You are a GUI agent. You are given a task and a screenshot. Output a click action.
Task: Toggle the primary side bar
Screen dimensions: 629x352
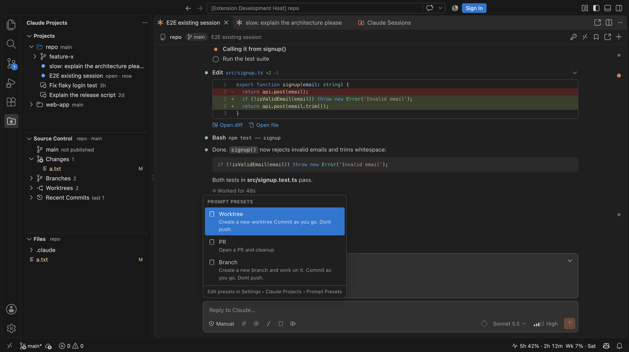point(596,8)
